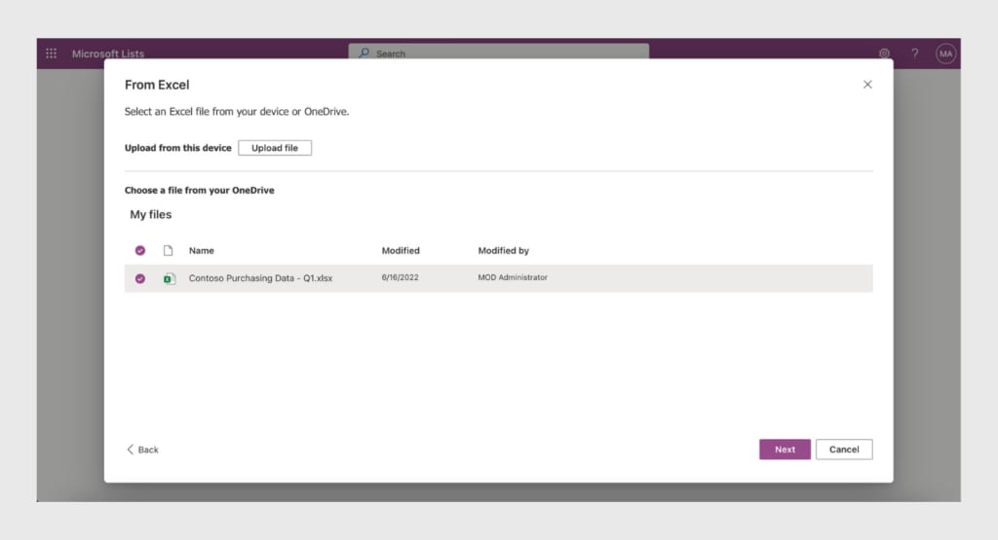Open the help question mark icon

pos(914,54)
